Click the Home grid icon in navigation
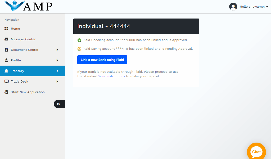271x159 pixels. (x=6, y=29)
